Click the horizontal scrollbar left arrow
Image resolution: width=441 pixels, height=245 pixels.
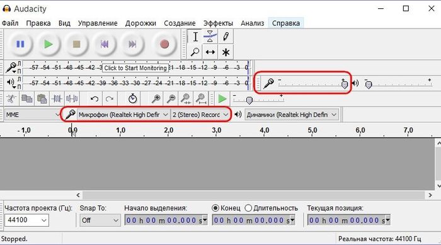(x=78, y=195)
